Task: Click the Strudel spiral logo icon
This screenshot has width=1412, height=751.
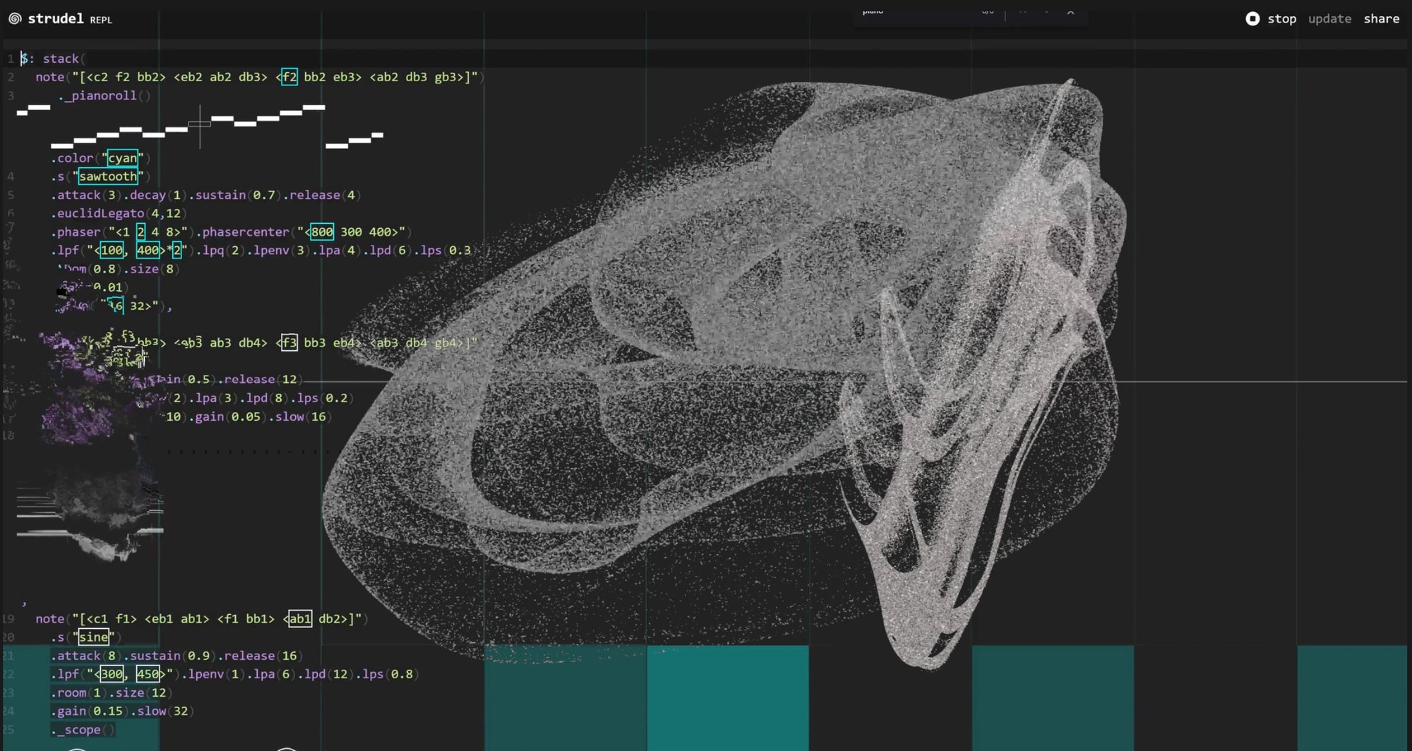Action: pyautogui.click(x=15, y=19)
